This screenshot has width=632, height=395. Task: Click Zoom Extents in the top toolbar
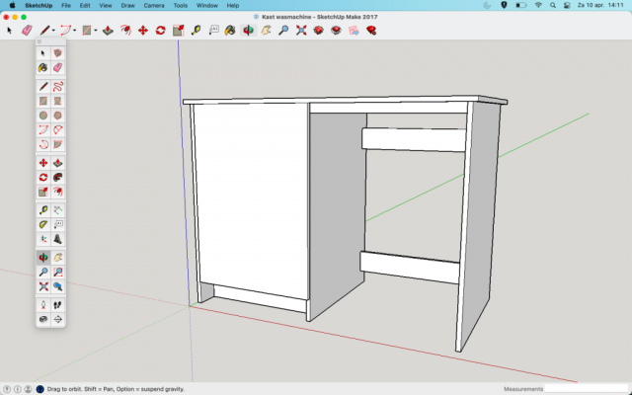click(301, 31)
